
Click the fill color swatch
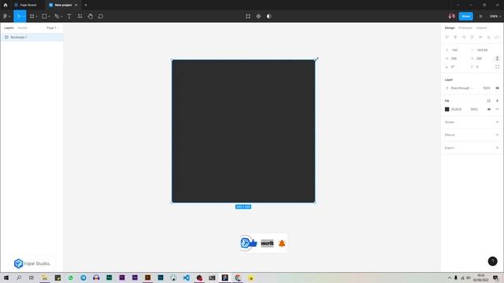(447, 109)
